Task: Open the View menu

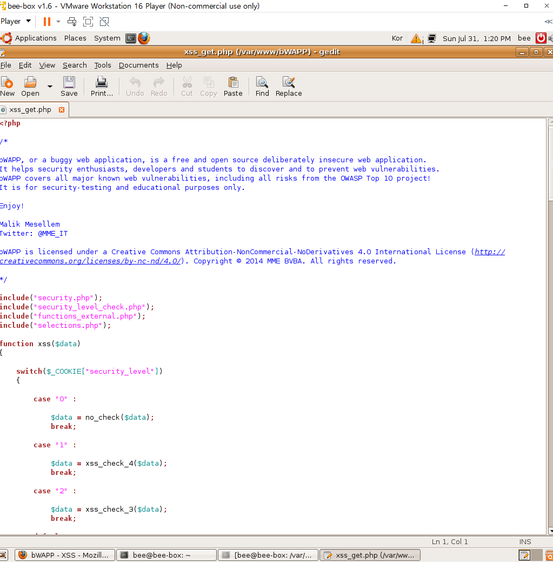Action: click(x=47, y=65)
